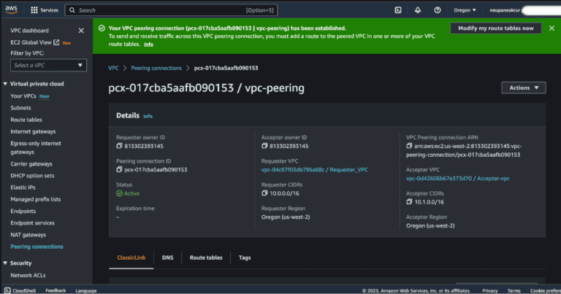Open CloudShell from the top bar icon

(398, 10)
